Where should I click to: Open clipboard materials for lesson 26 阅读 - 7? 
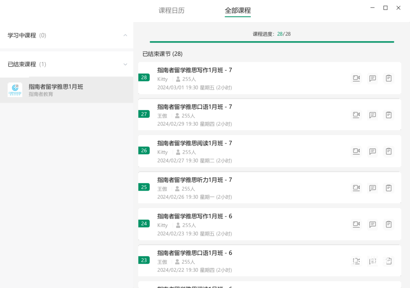[389, 151]
